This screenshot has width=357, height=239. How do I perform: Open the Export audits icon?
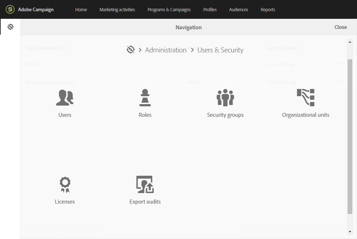[x=145, y=184]
